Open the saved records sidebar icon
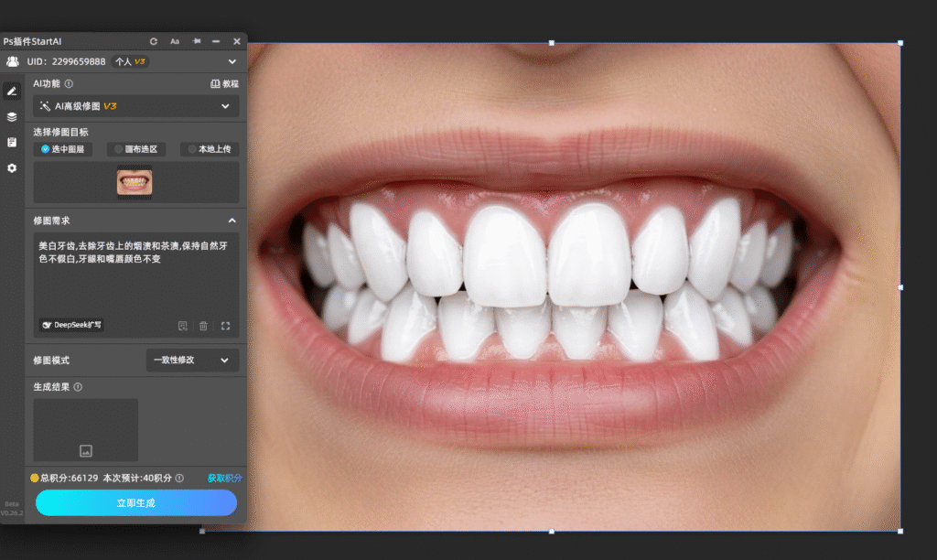 point(12,142)
